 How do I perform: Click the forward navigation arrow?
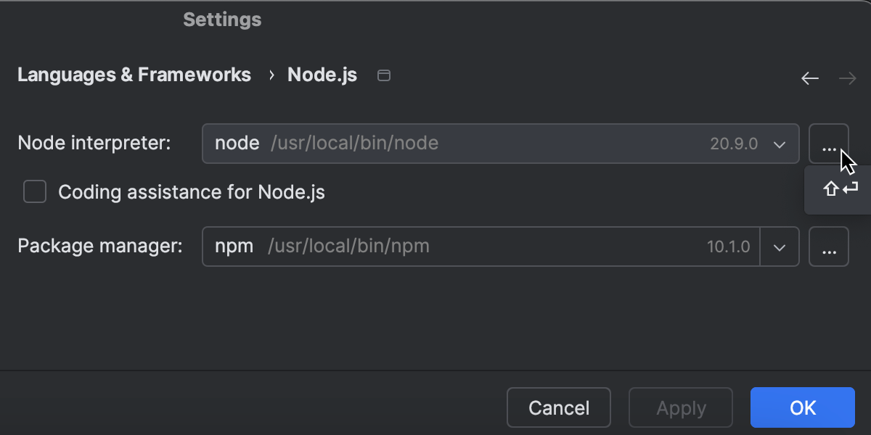pyautogui.click(x=848, y=78)
